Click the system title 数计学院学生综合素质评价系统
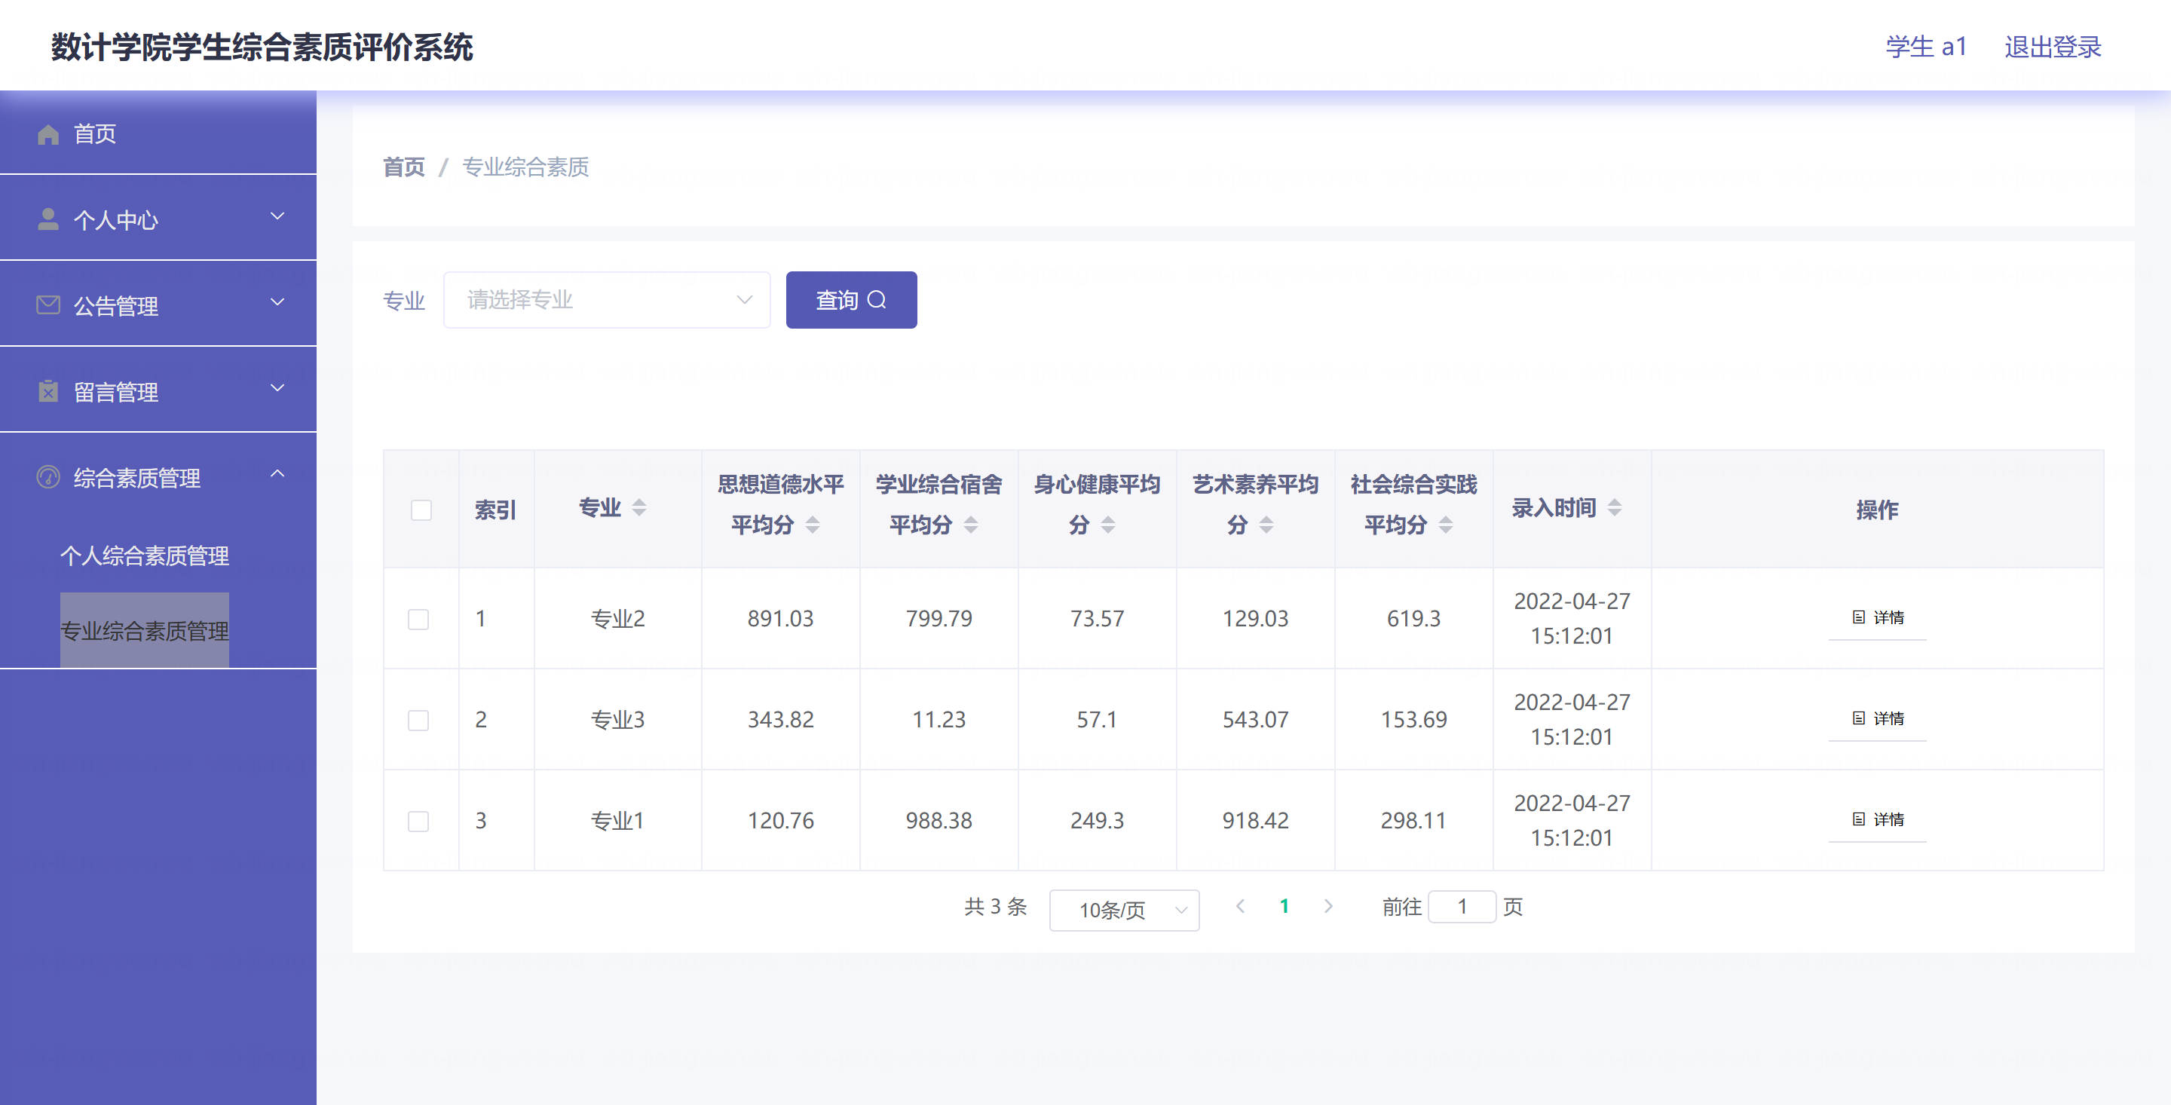Screen dimensions: 2171x1105 [x=262, y=47]
